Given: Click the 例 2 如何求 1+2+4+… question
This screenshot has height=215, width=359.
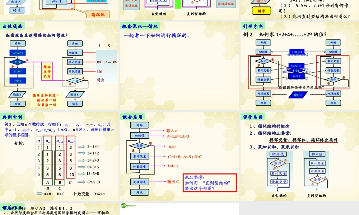Looking at the screenshot, I should point(285,34).
